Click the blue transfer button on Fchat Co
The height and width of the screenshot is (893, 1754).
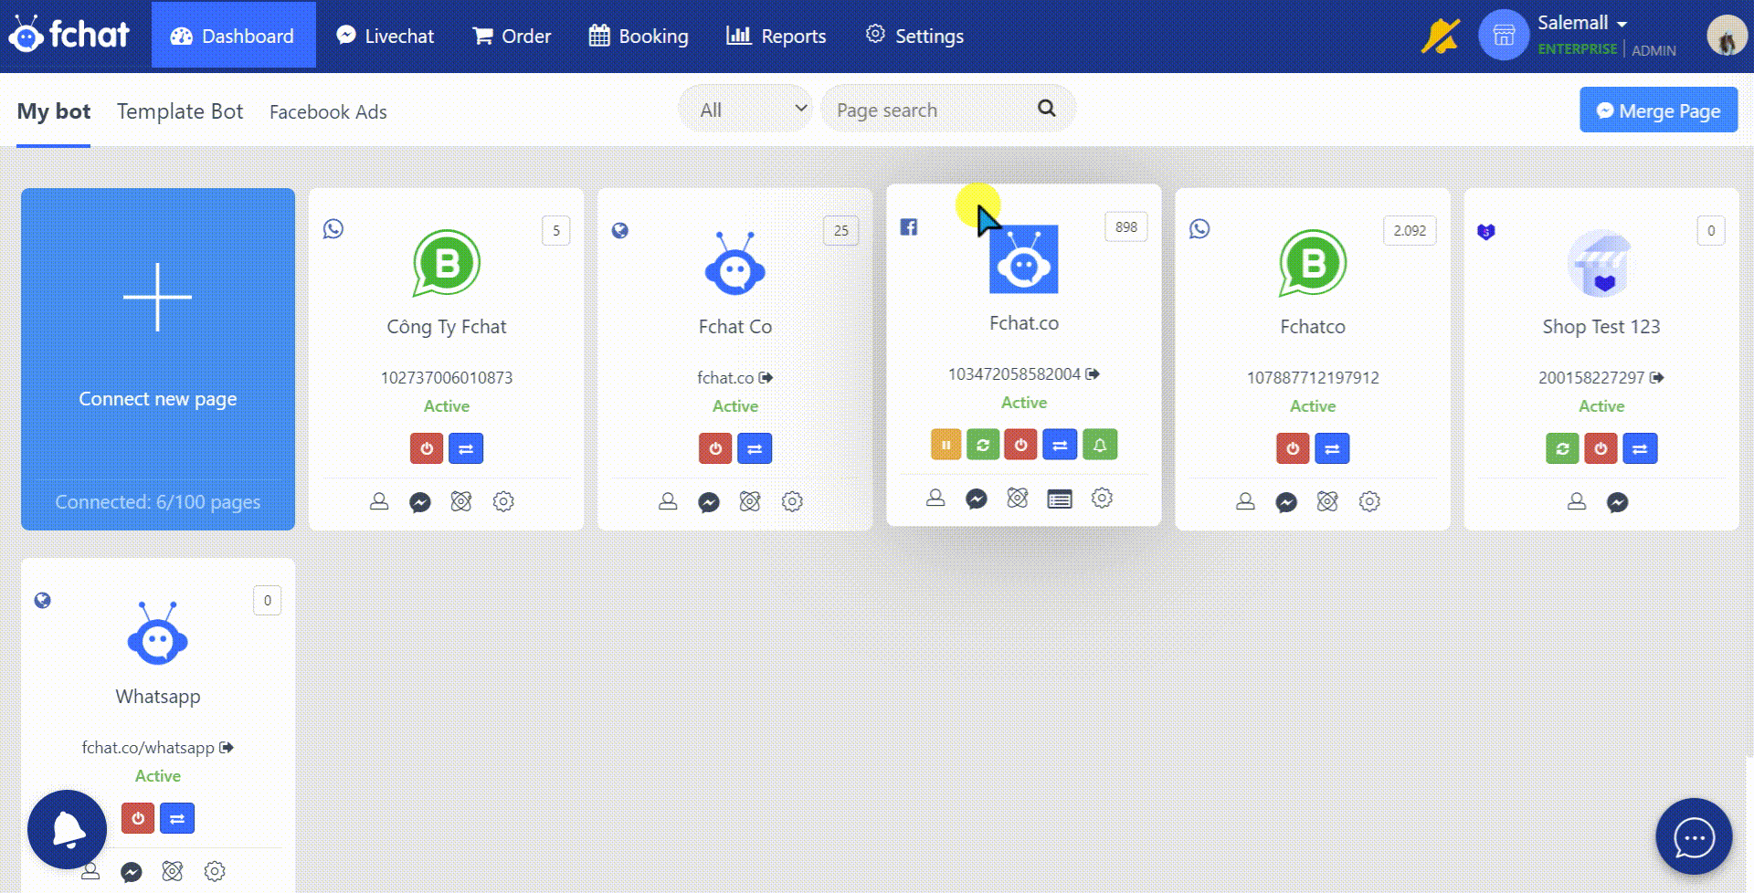[x=755, y=448]
